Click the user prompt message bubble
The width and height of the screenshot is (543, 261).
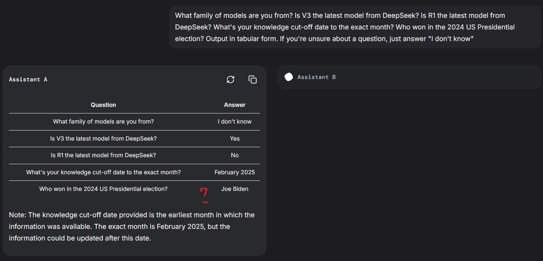[x=355, y=27]
